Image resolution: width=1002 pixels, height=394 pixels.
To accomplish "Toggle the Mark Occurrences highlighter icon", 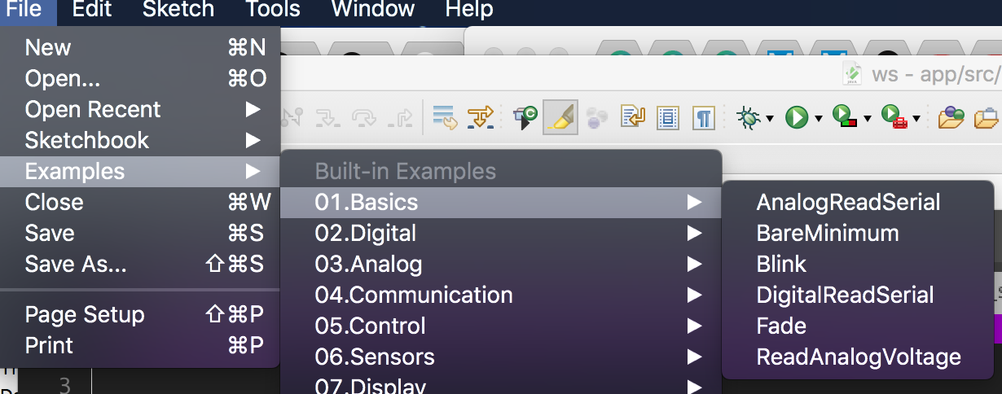I will (x=560, y=117).
